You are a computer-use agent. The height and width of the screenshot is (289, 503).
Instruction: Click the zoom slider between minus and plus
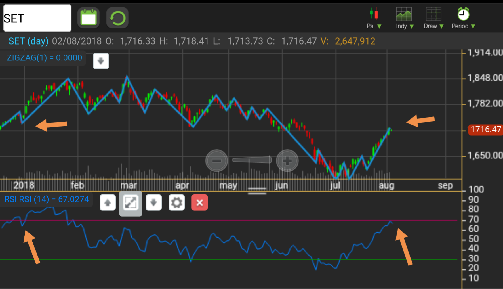[252, 160]
